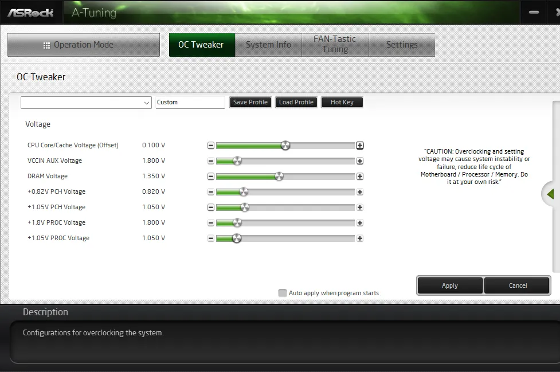Click the 1.350 V DRAM value

154,177
